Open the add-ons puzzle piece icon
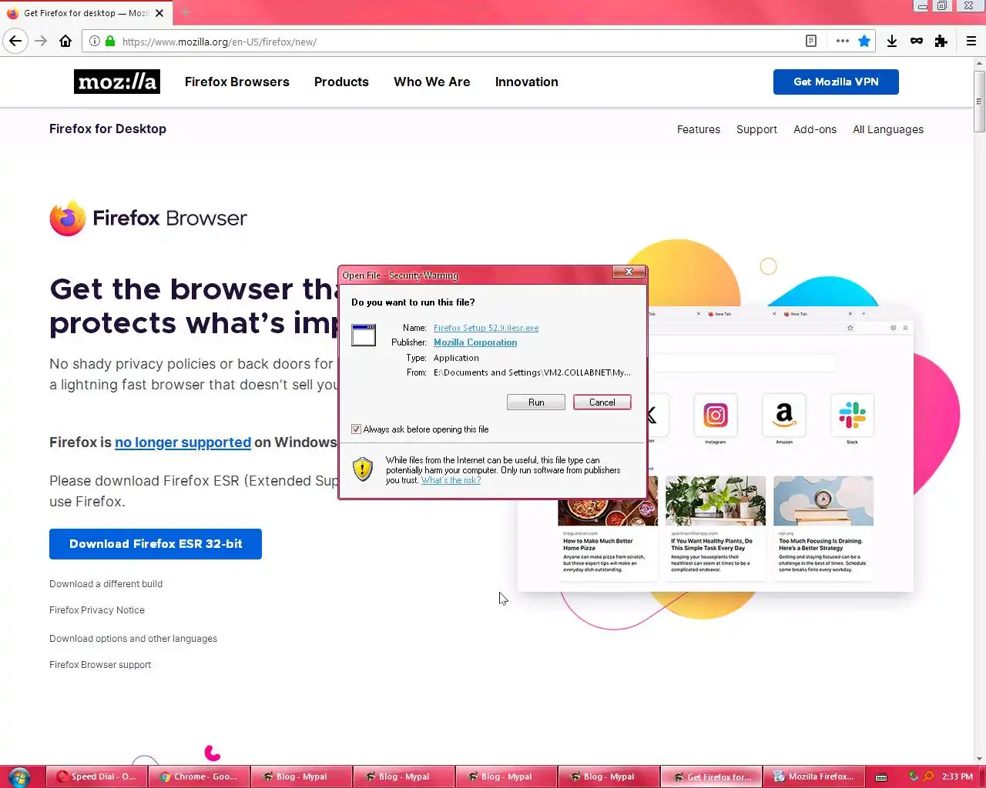This screenshot has height=788, width=986. click(941, 42)
